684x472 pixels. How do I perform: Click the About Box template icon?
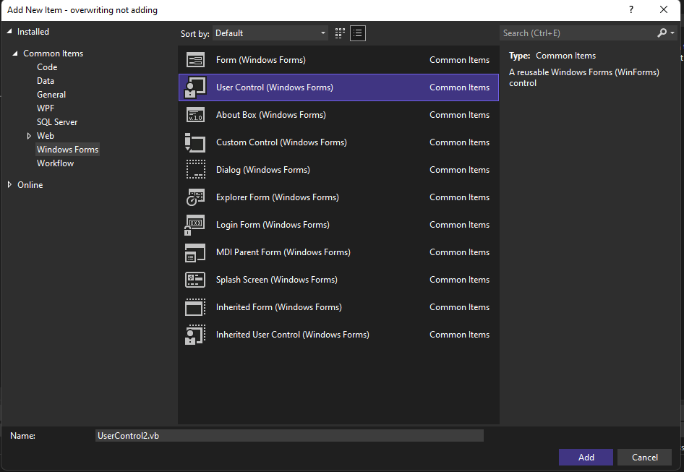(195, 114)
